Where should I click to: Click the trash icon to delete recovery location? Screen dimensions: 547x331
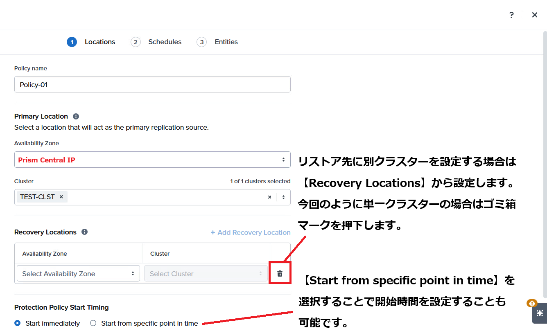(280, 273)
